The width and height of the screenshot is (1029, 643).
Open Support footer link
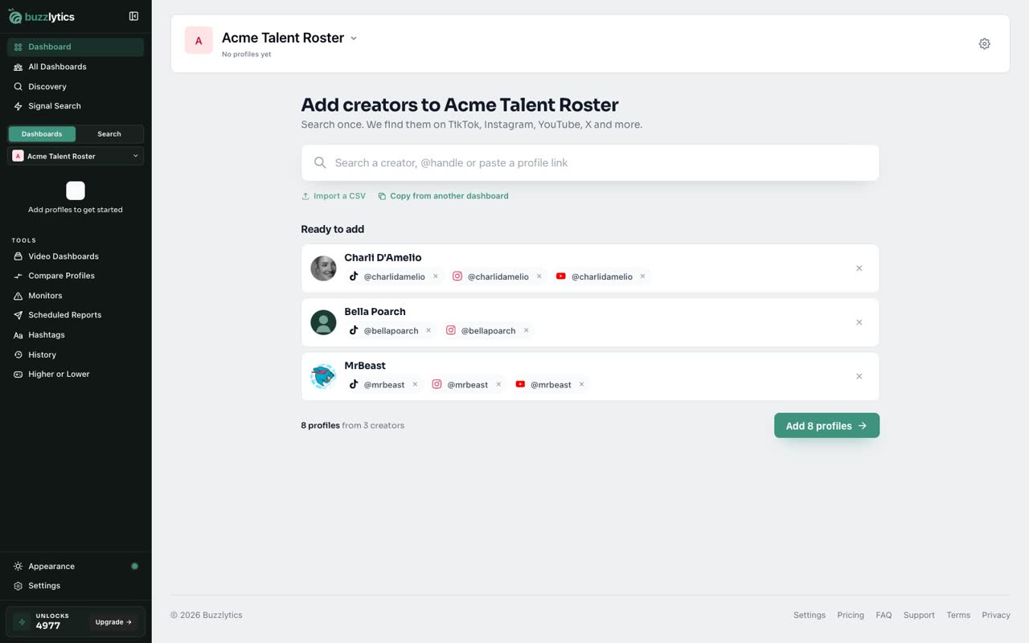(x=919, y=615)
